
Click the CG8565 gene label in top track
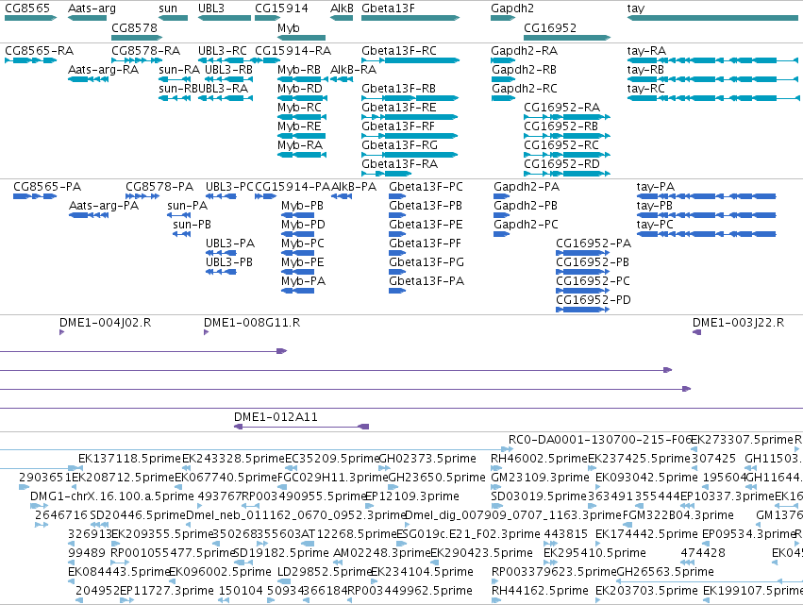point(27,8)
